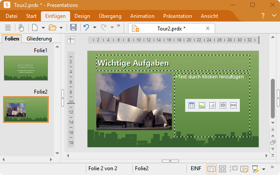Viewport: 280px width, 175px height.
Task: Open the Animation ribbon tab
Action: [x=142, y=16]
